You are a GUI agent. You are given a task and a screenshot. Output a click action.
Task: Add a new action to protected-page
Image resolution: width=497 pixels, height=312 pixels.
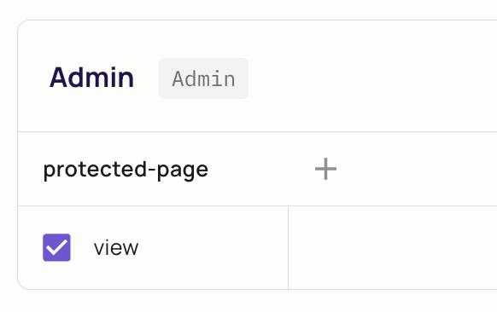325,169
